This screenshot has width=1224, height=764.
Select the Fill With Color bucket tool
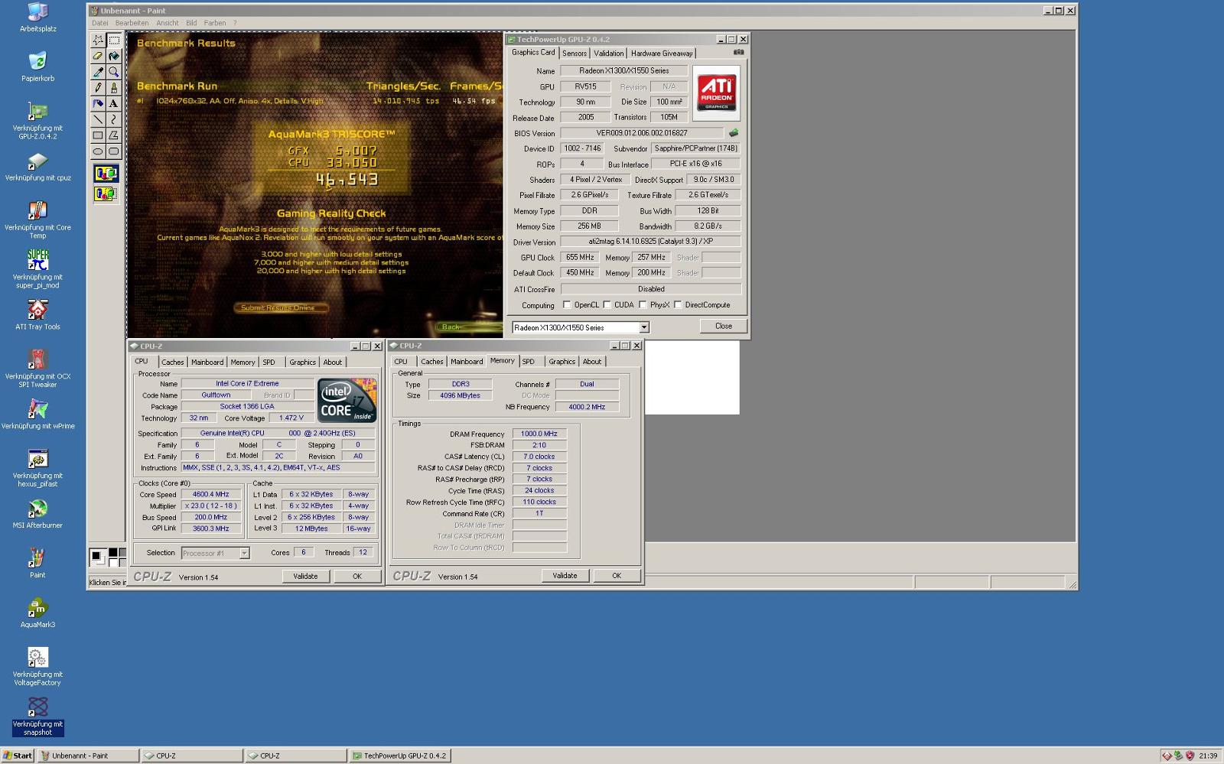114,56
